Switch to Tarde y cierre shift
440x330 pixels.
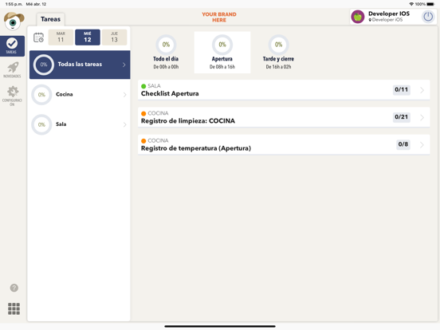pos(278,53)
